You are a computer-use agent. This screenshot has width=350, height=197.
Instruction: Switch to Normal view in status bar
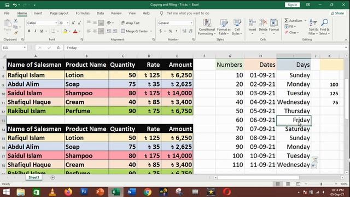coord(278,184)
